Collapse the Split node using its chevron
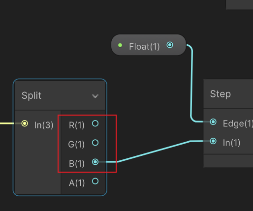The image size is (253, 211). [x=95, y=96]
